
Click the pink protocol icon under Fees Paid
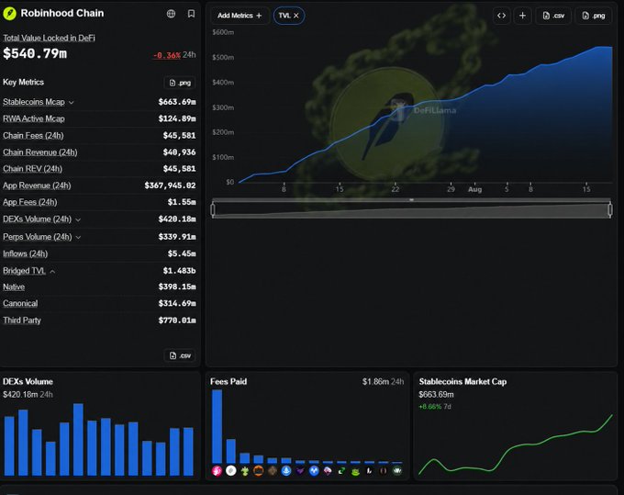[x=217, y=471]
